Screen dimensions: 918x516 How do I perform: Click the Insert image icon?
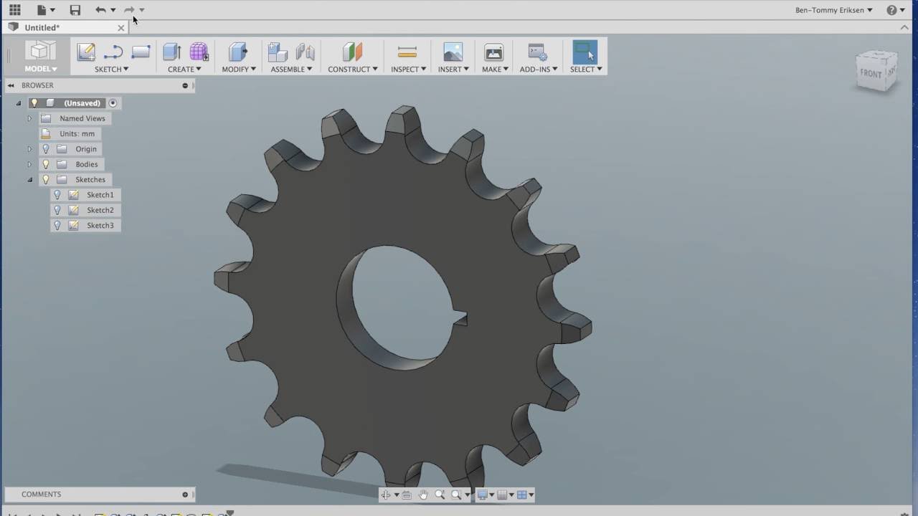click(453, 52)
